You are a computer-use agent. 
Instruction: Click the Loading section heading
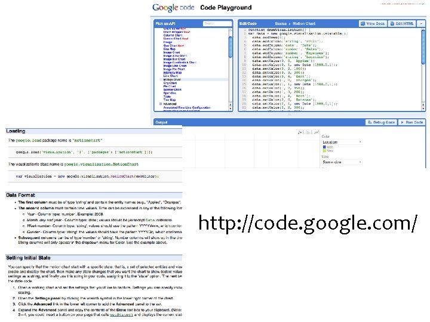16,131
